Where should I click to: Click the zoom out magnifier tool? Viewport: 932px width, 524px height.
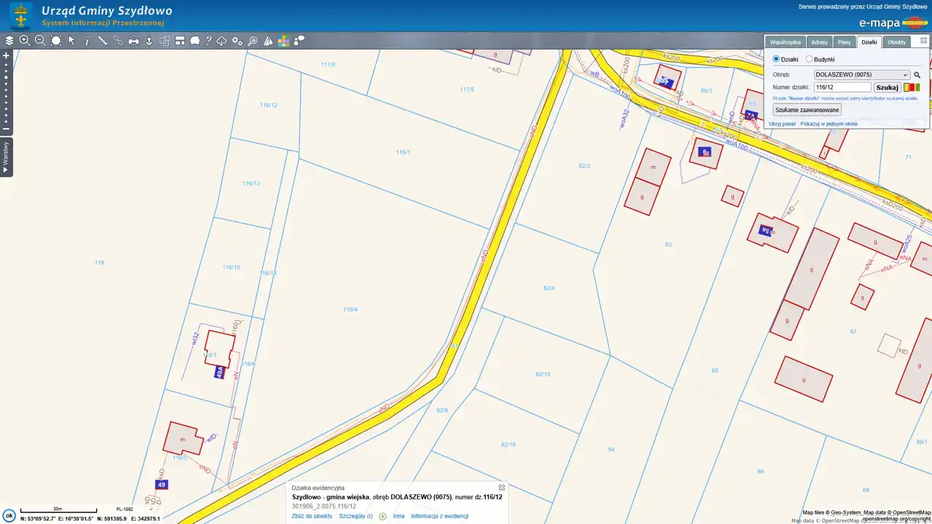(x=40, y=41)
